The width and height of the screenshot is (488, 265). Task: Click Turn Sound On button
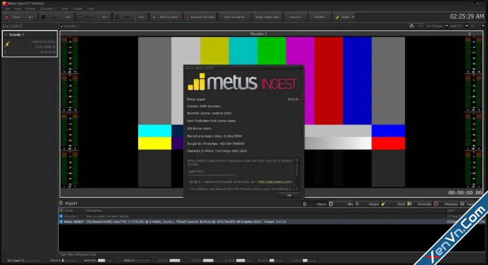pyautogui.click(x=234, y=17)
